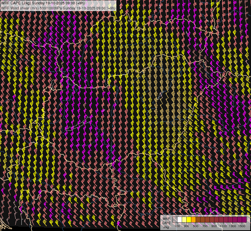Click the legend value 500
The image size is (251, 231).
click(196, 226)
